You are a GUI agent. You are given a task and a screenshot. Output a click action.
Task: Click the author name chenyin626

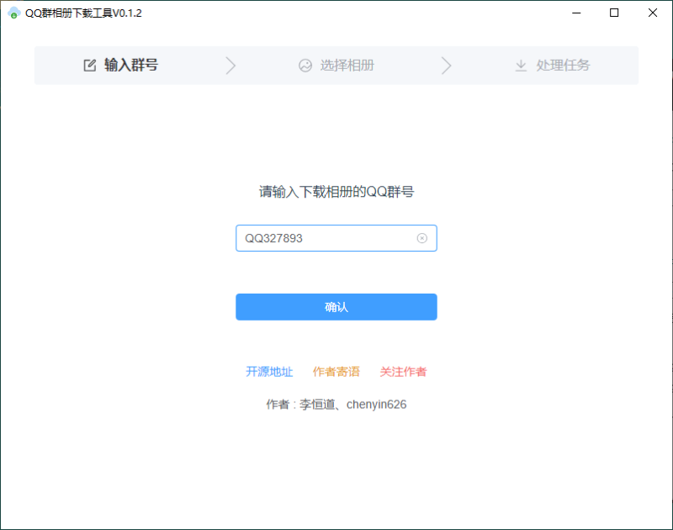tap(378, 404)
